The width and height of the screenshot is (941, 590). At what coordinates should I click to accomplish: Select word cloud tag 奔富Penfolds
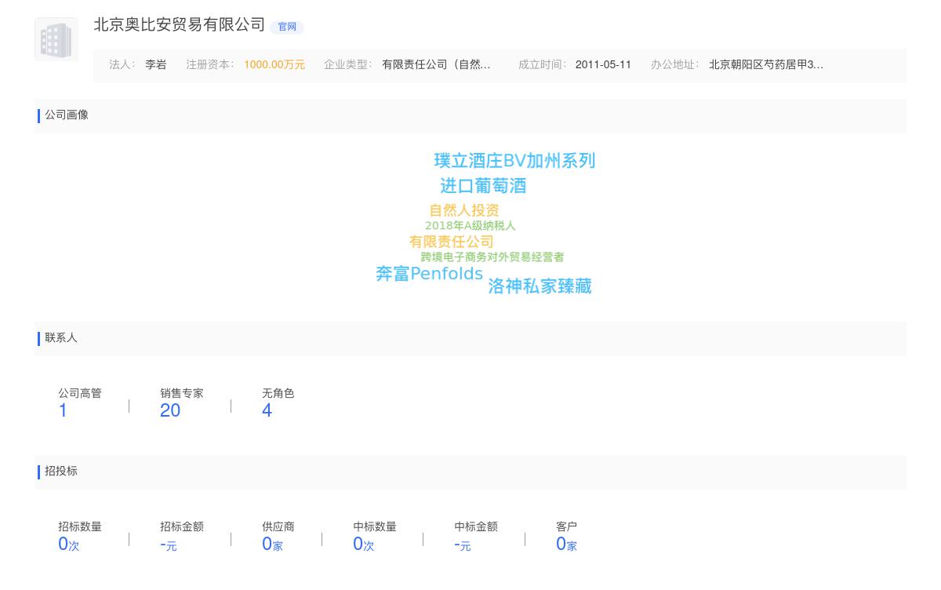tap(430, 274)
